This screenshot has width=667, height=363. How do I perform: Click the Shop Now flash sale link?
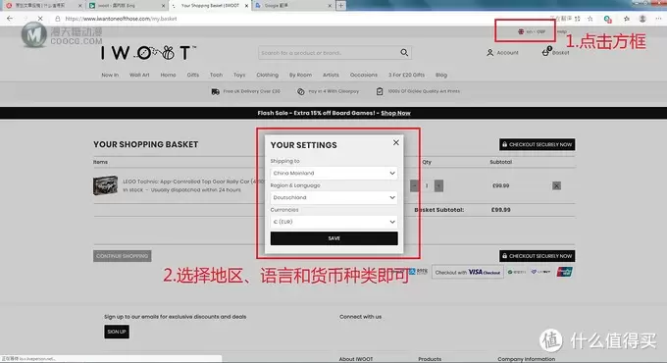[395, 113]
